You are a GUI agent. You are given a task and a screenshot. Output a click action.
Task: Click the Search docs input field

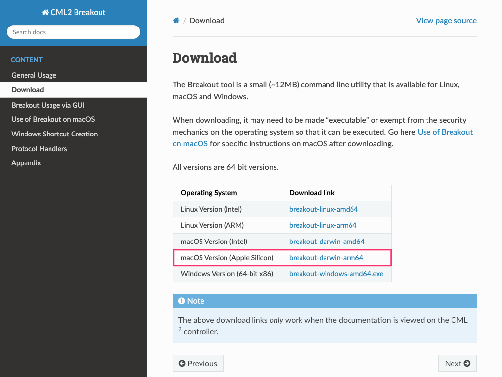point(74,32)
